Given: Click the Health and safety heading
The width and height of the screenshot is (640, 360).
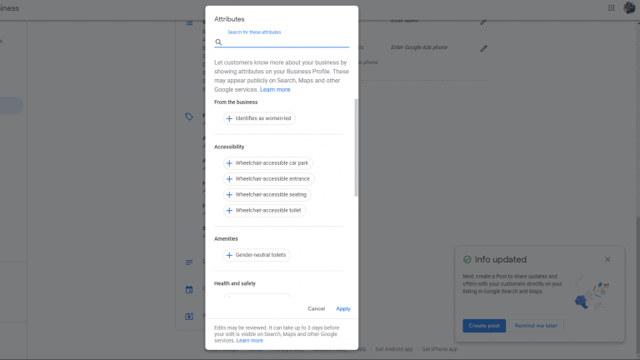Looking at the screenshot, I should tap(235, 283).
